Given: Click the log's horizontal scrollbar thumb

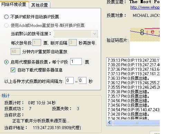Looking at the screenshot, I should tap(137, 123).
